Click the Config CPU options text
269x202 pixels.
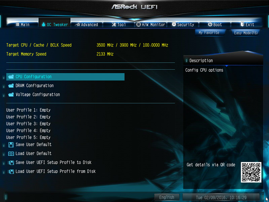(x=204, y=70)
